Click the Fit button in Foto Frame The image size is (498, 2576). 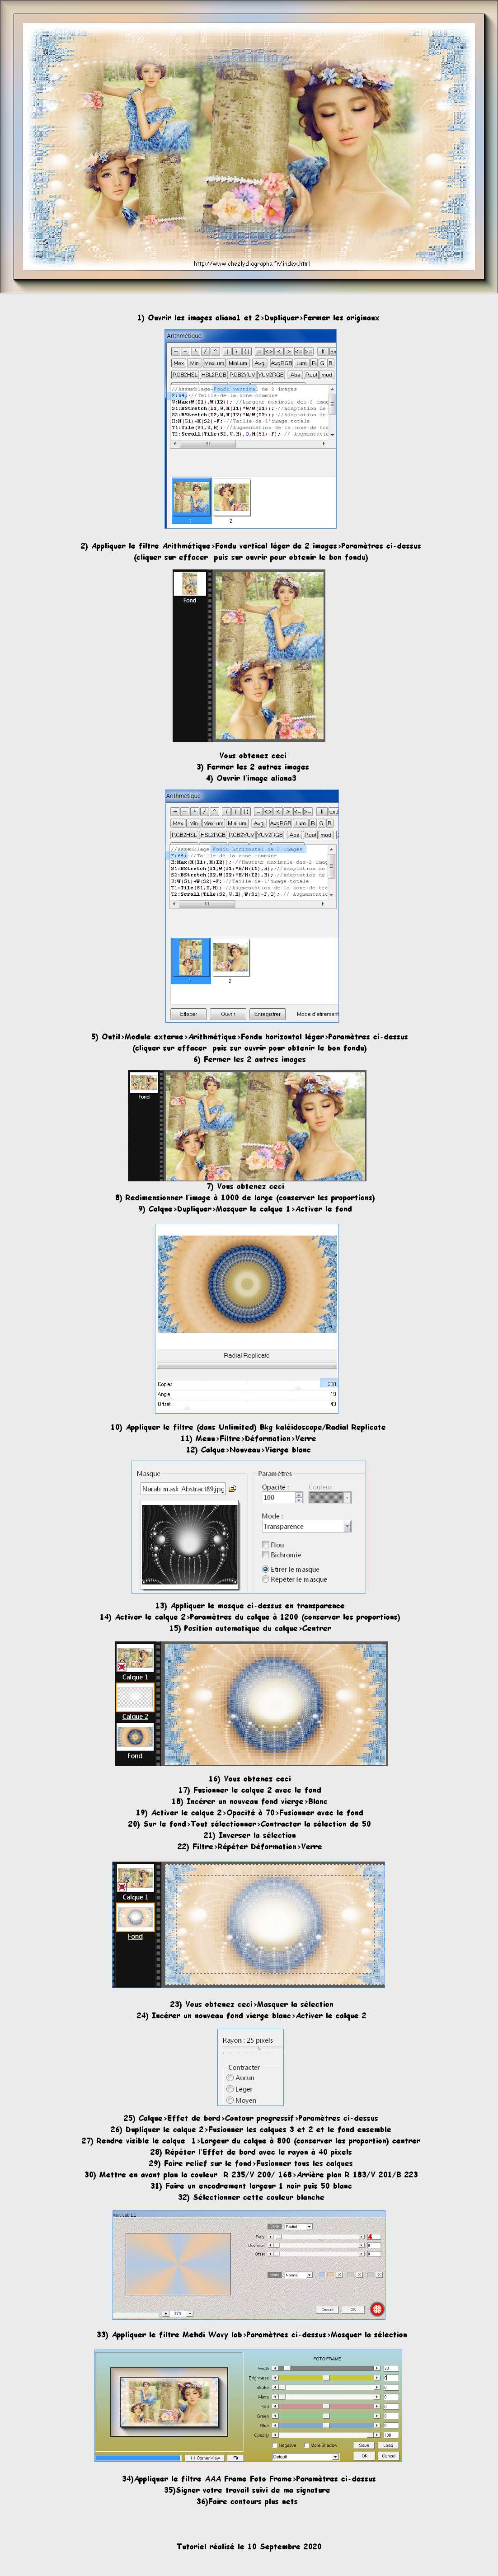(x=235, y=2457)
